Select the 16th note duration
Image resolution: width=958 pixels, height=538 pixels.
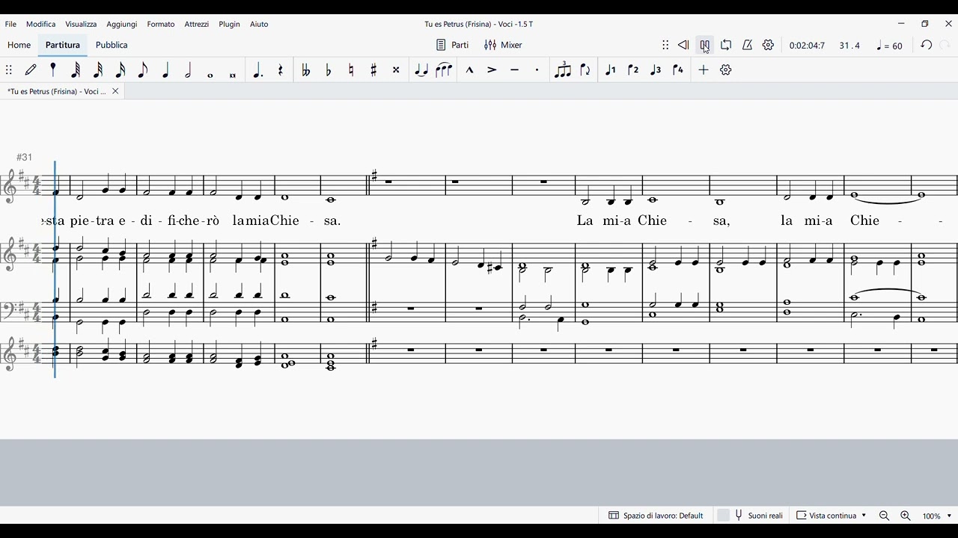(x=120, y=70)
